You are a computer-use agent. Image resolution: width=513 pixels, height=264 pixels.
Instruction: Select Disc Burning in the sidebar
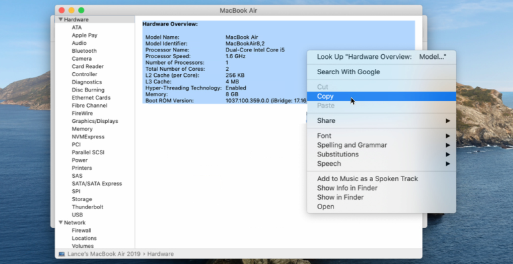click(x=88, y=90)
